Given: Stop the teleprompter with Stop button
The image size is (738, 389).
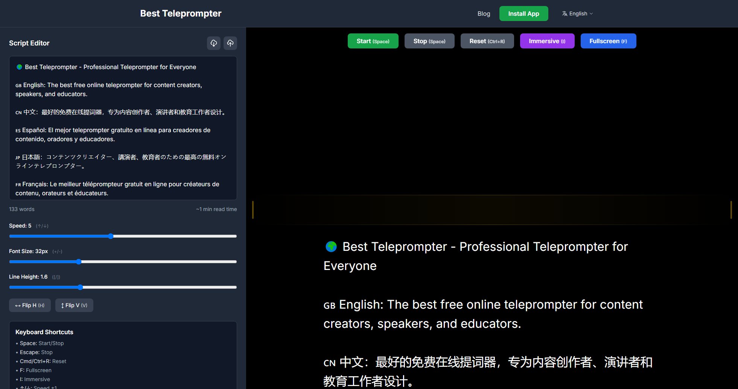Looking at the screenshot, I should (429, 41).
